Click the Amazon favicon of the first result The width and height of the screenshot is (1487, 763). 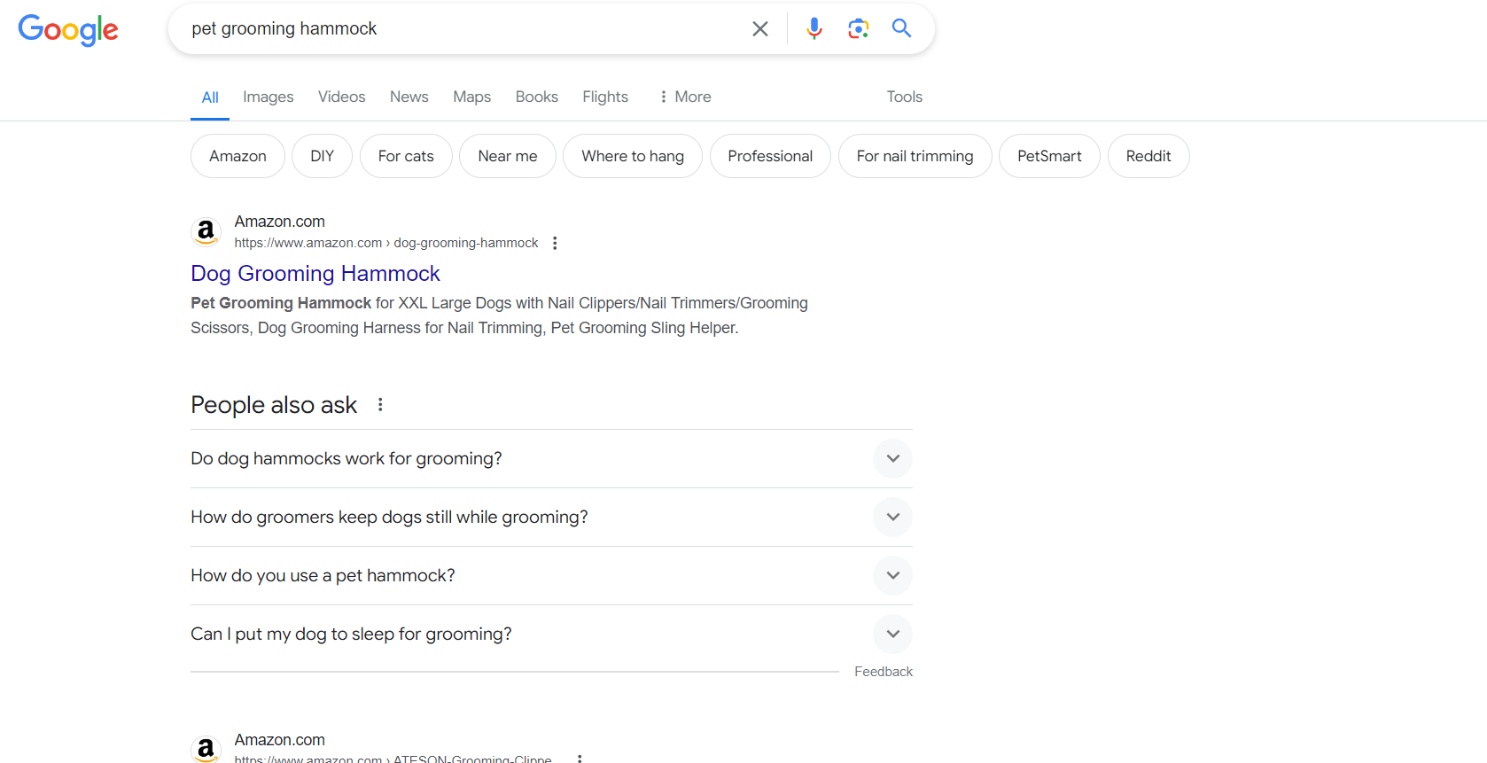point(206,232)
